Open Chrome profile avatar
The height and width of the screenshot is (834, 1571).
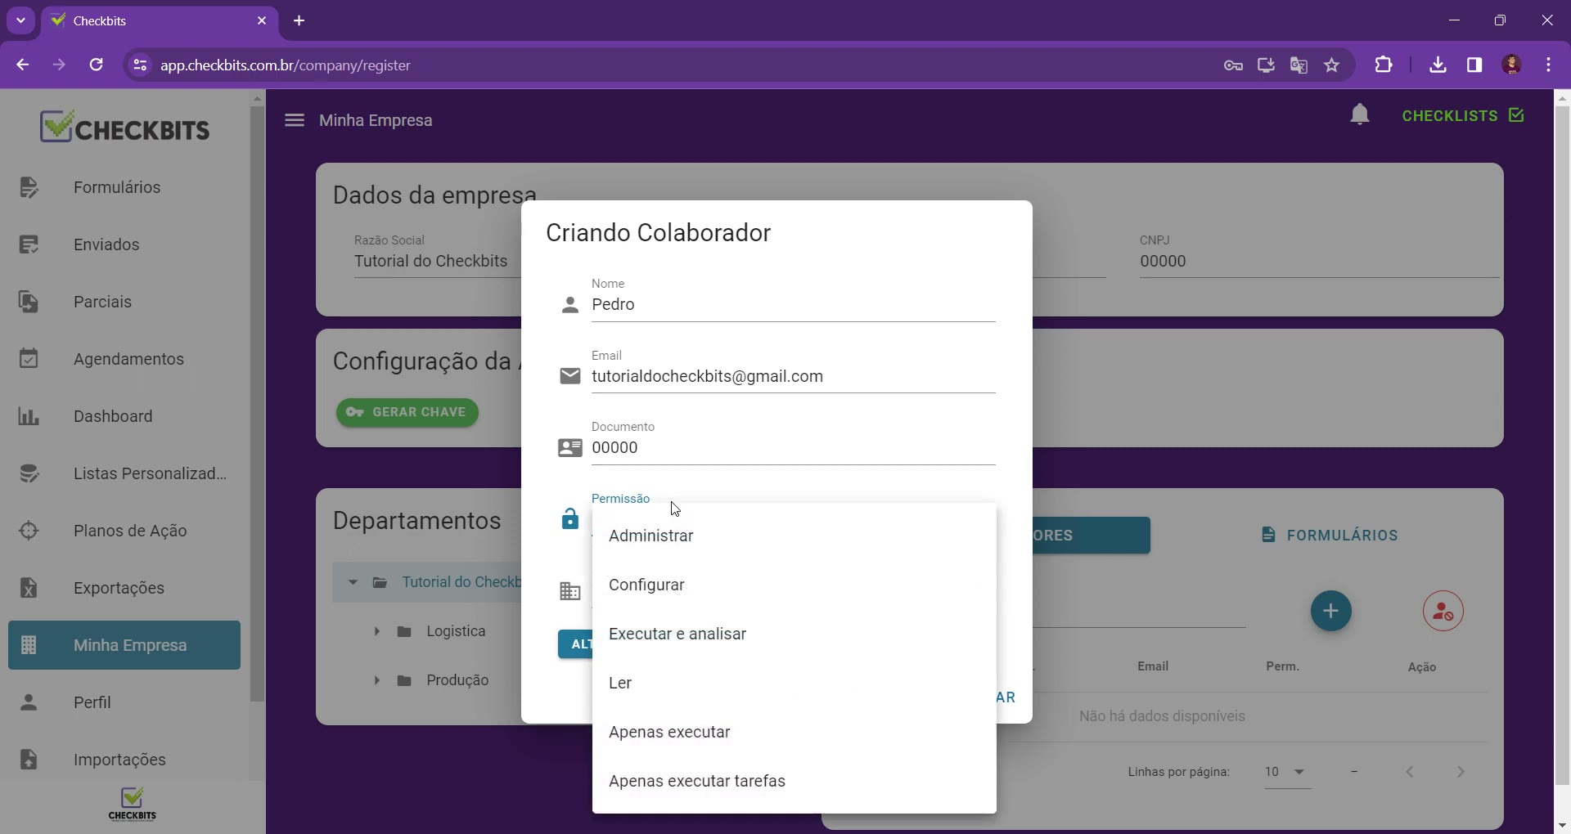click(1512, 65)
